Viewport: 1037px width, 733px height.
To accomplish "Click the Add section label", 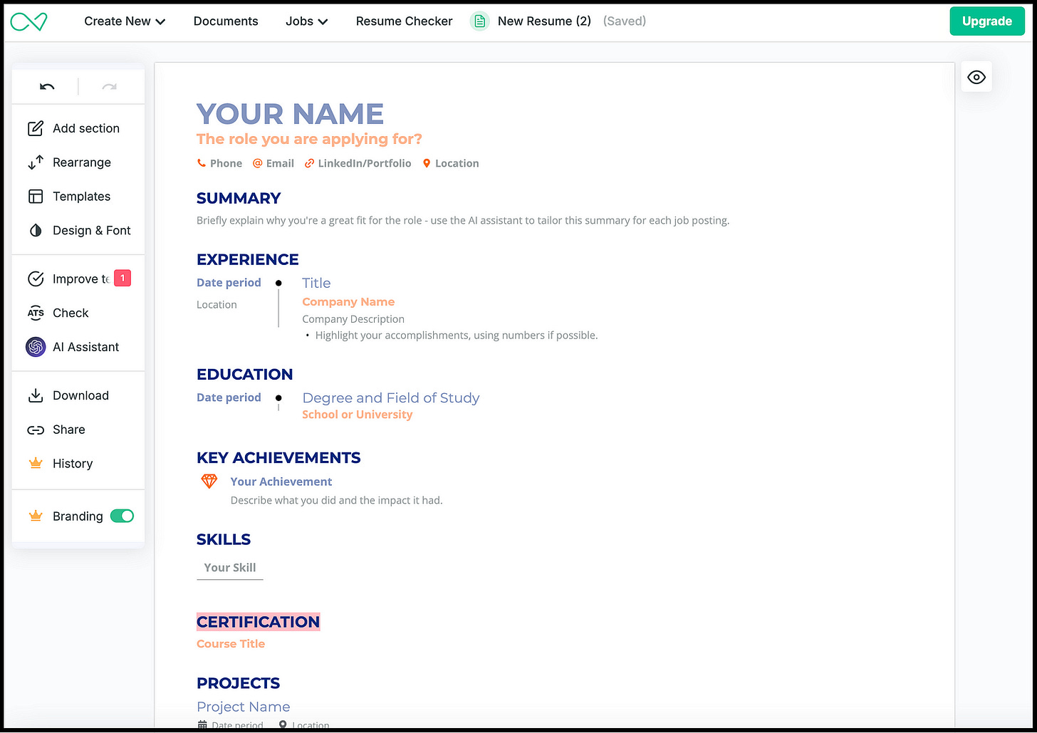I will point(86,128).
